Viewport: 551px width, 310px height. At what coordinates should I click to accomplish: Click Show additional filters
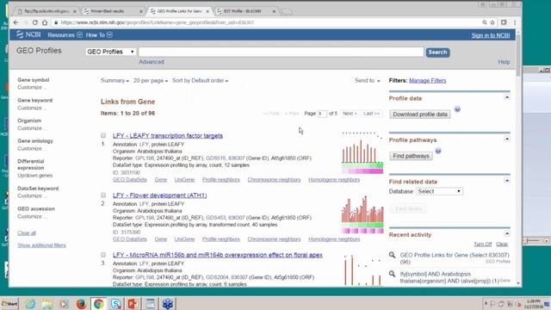tap(41, 245)
